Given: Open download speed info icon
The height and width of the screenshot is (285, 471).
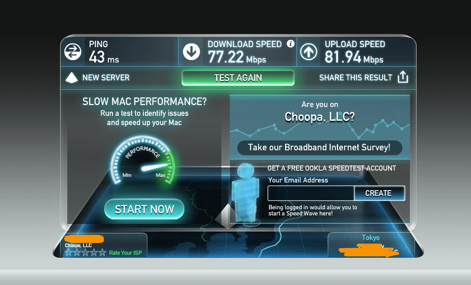Looking at the screenshot, I should [x=291, y=44].
